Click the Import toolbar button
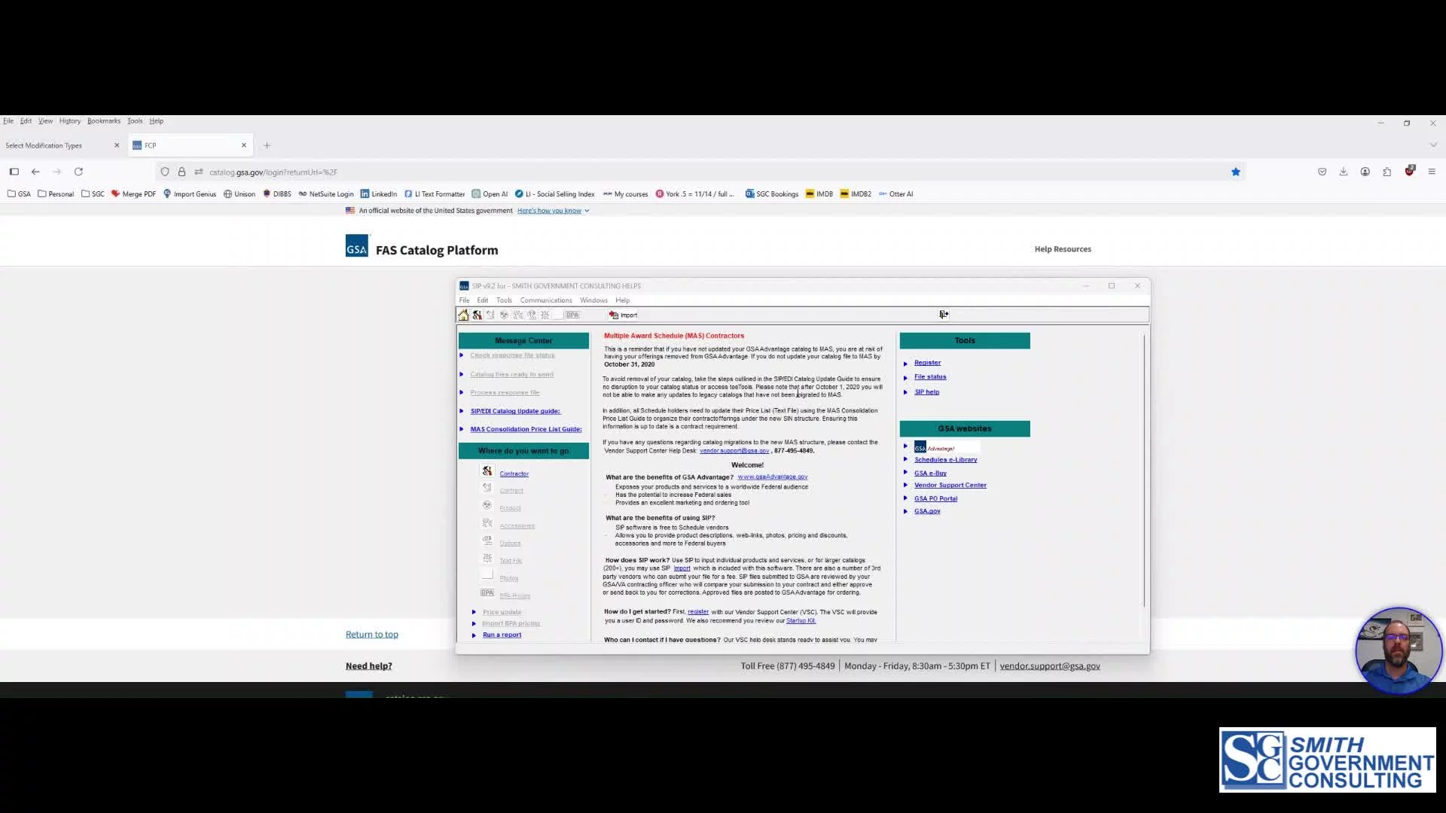Screen dimensions: 1446x813 [x=624, y=315]
